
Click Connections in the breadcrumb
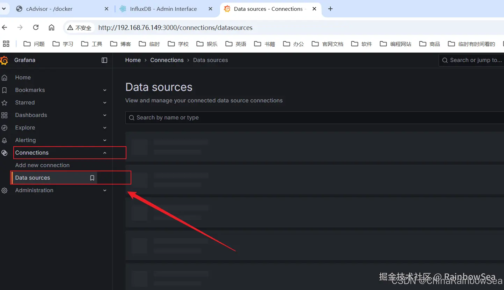[167, 60]
